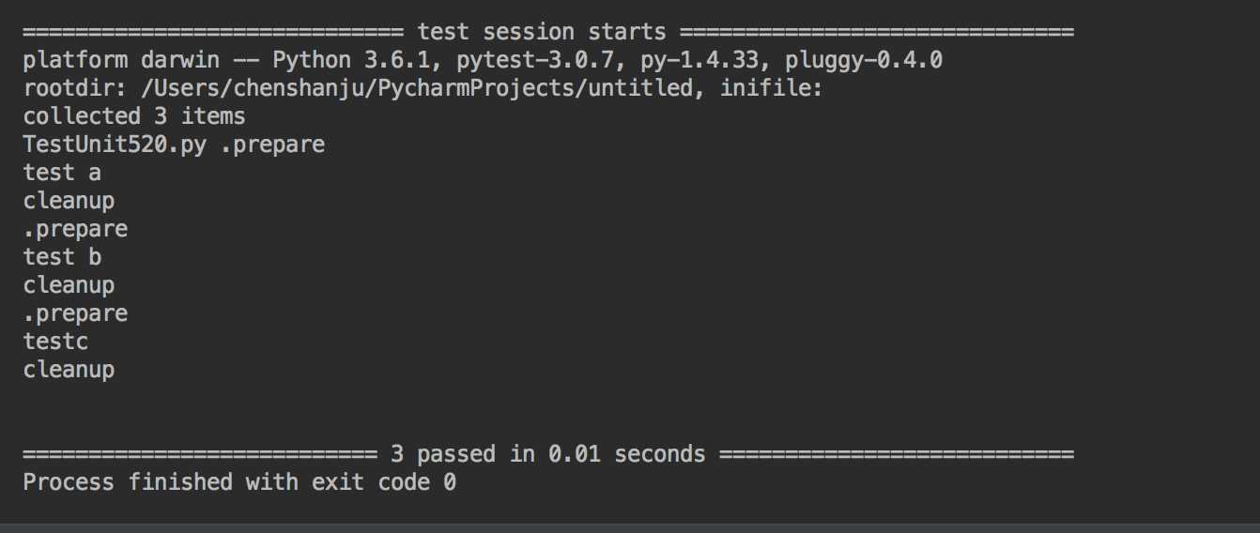Click the '.prepare' line above 'testc'

point(75,314)
